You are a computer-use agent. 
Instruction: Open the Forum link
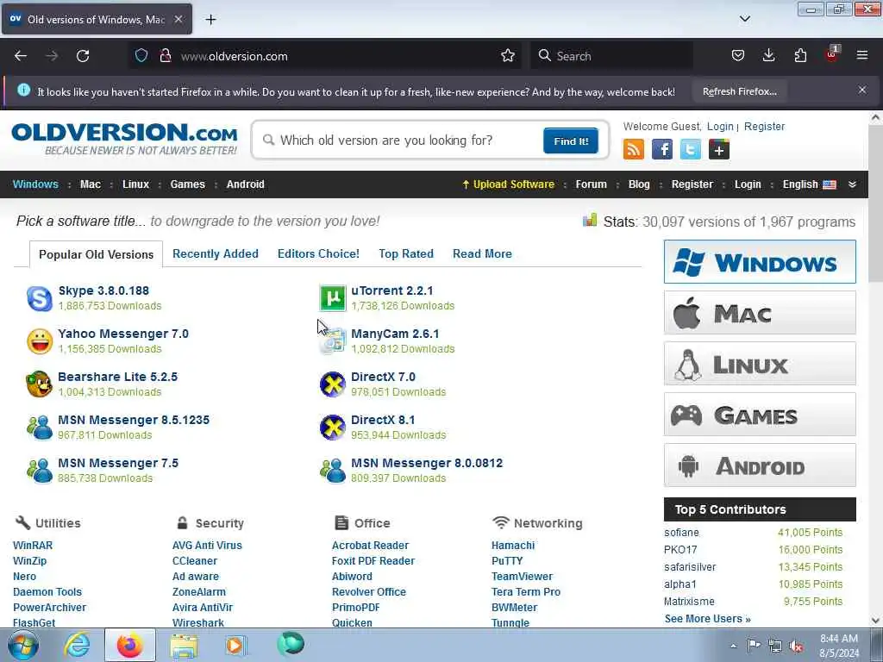click(x=592, y=184)
